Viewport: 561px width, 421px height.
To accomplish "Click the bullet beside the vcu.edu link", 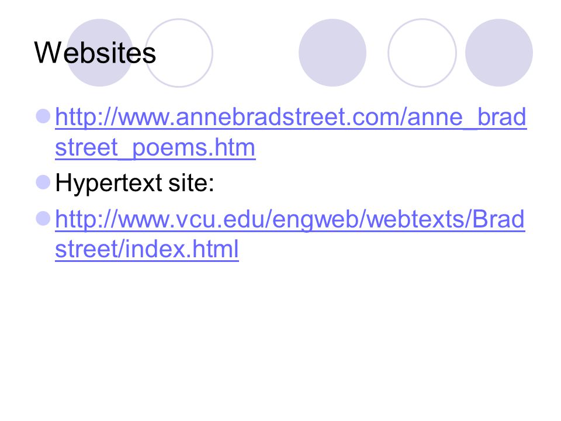I will pos(43,218).
